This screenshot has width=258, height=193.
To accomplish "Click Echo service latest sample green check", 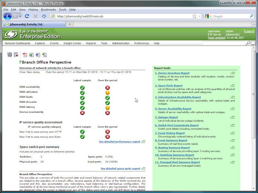I will 82,137.
